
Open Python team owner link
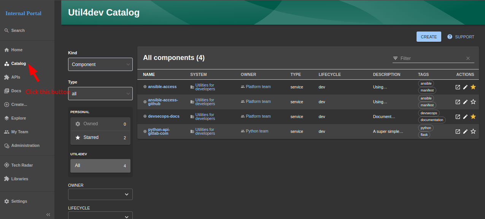(x=257, y=131)
